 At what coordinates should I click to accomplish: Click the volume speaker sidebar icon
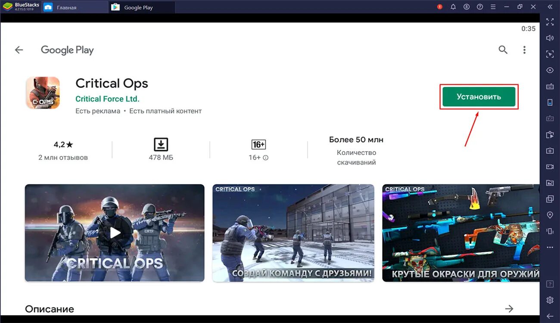550,38
